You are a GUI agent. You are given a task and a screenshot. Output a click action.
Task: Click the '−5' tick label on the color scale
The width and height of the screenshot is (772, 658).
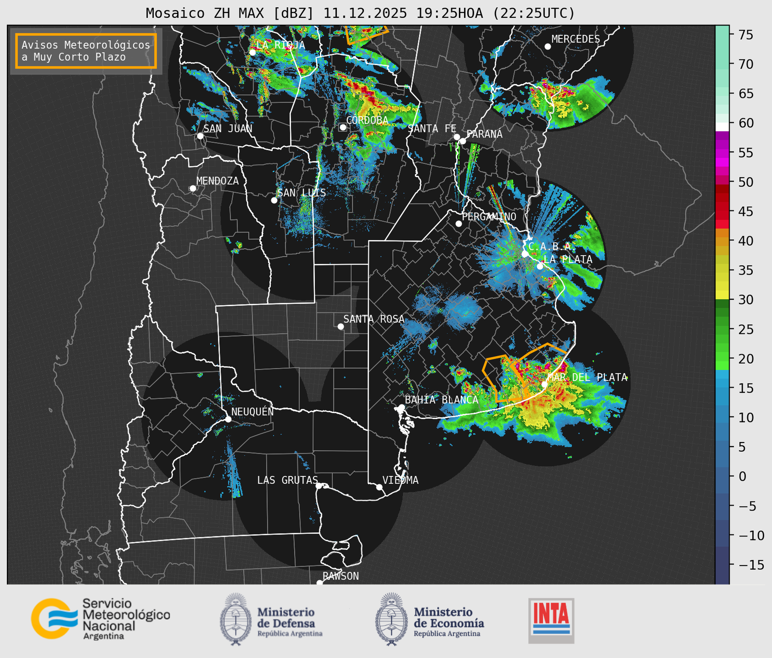click(x=747, y=506)
